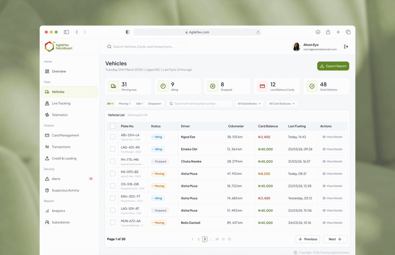This screenshot has width=395, height=255.
Task: Open Transactions in the sidebar
Action: (70, 147)
